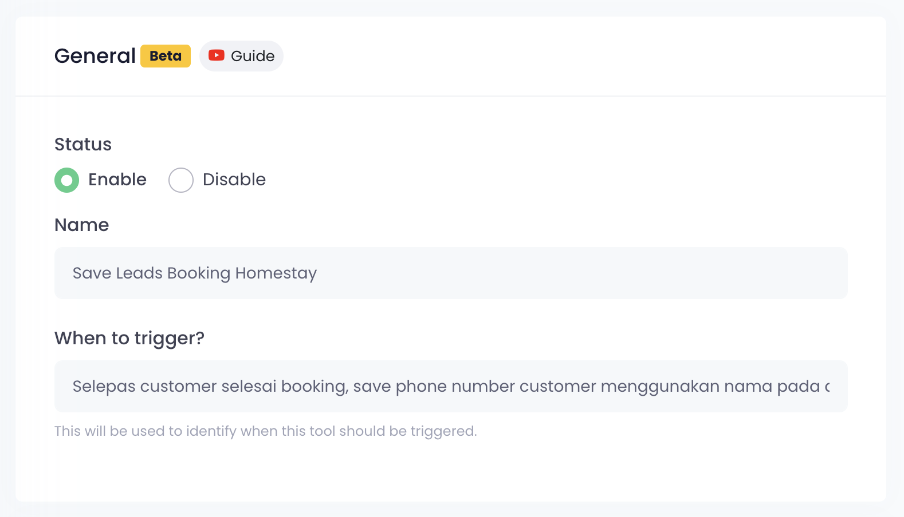Click the word 'Homestay' in Name field
Image resolution: width=904 pixels, height=517 pixels.
click(276, 273)
